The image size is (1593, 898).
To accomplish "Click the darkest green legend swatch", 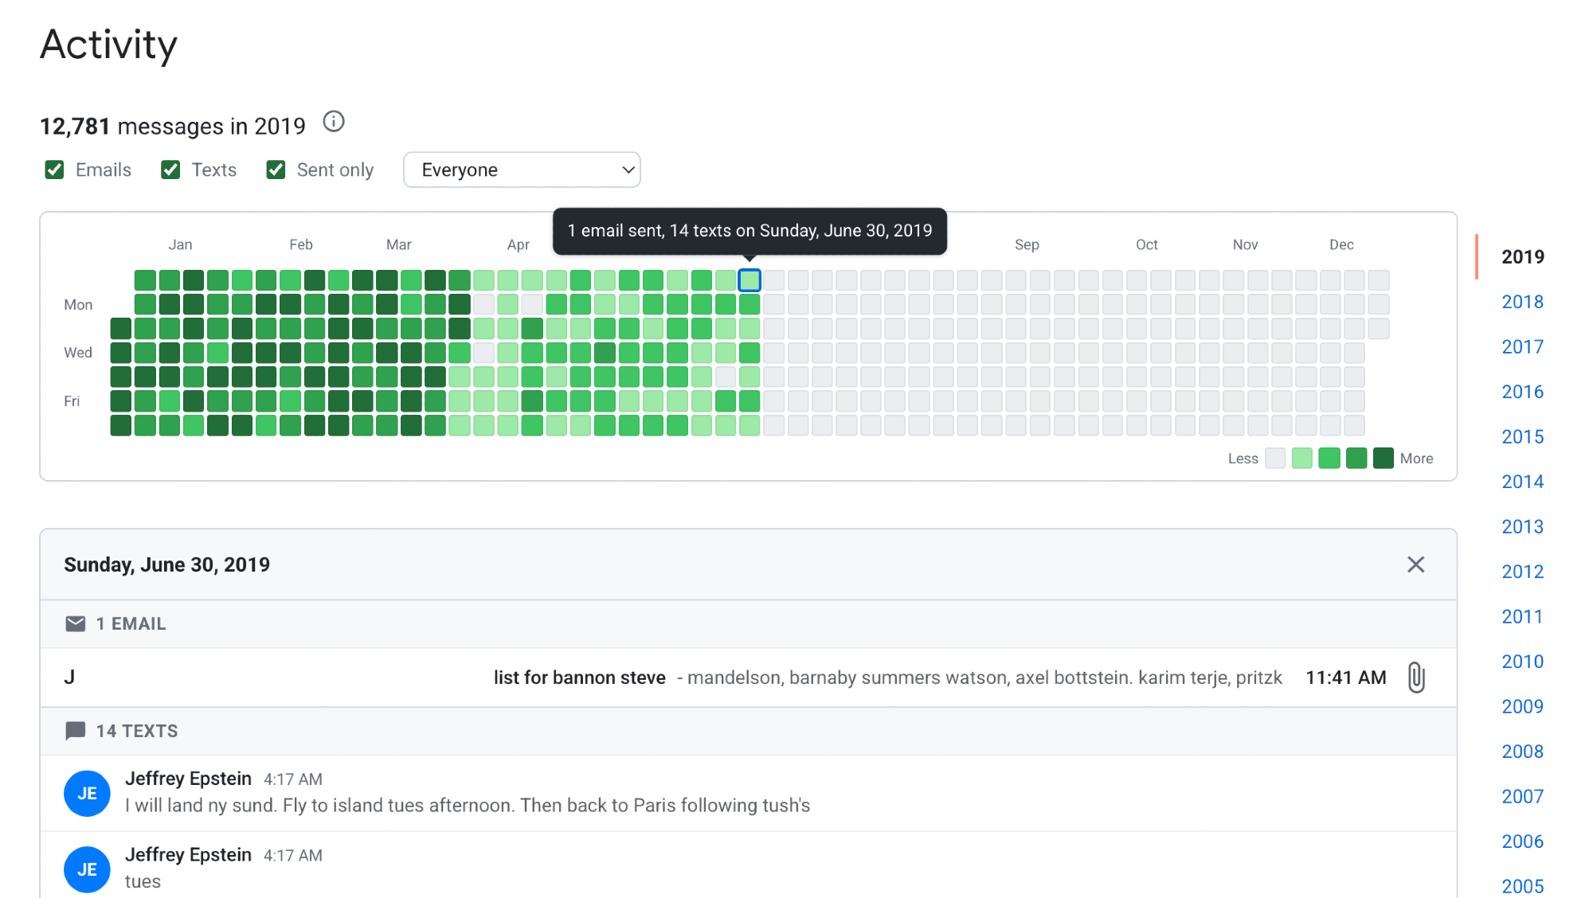I will (x=1384, y=458).
